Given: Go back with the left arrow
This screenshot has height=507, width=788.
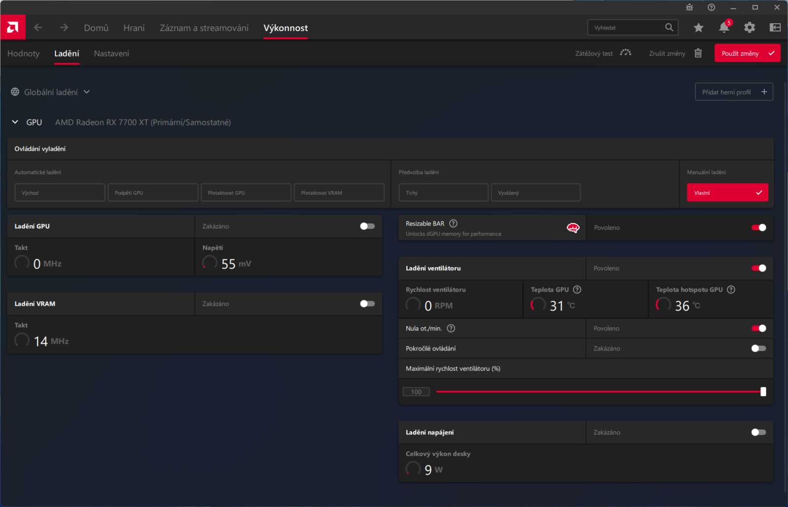Looking at the screenshot, I should (x=38, y=28).
